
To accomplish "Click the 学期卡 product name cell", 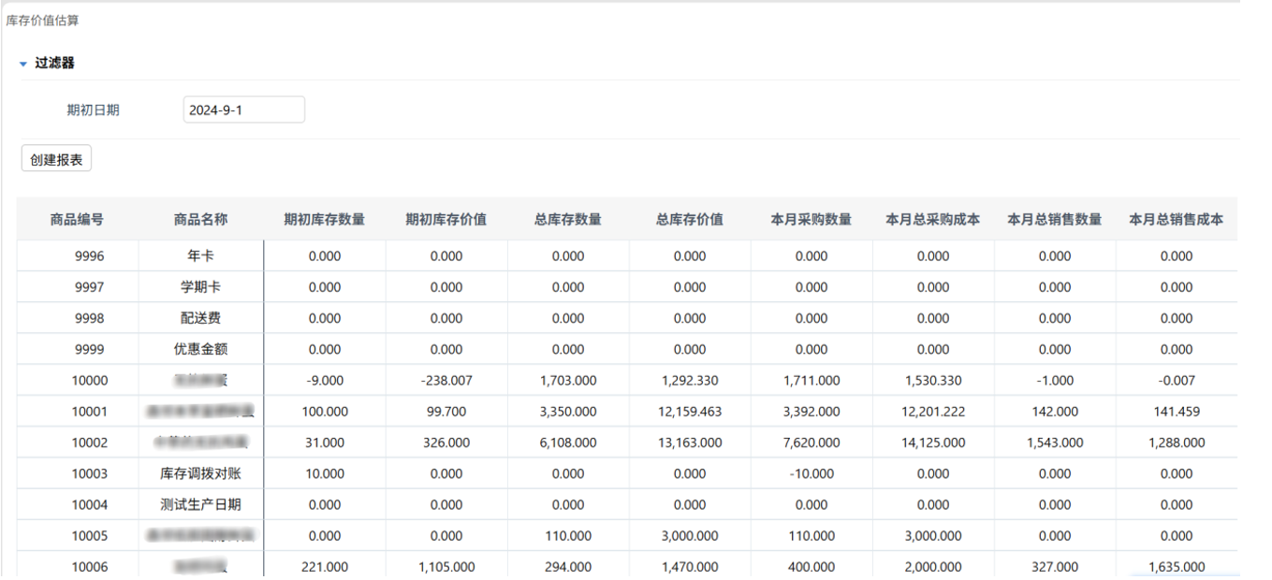I will point(201,286).
